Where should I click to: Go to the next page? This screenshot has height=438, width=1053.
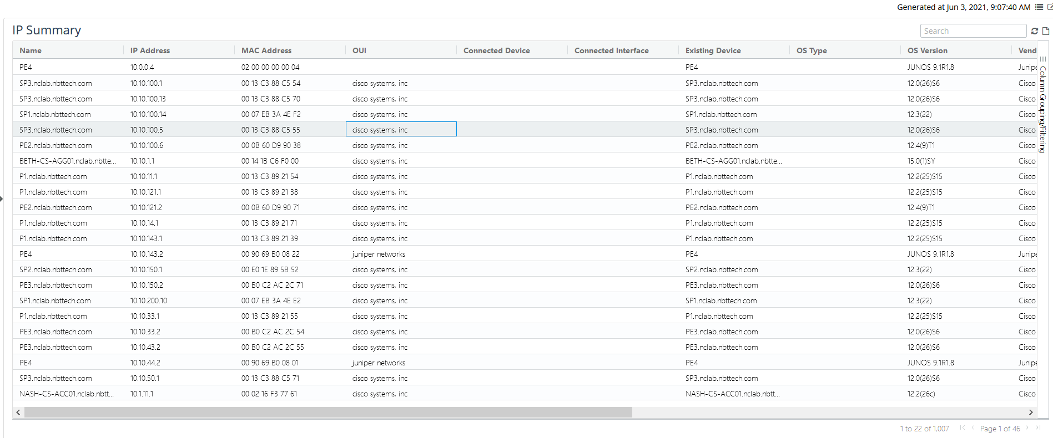(1027, 428)
